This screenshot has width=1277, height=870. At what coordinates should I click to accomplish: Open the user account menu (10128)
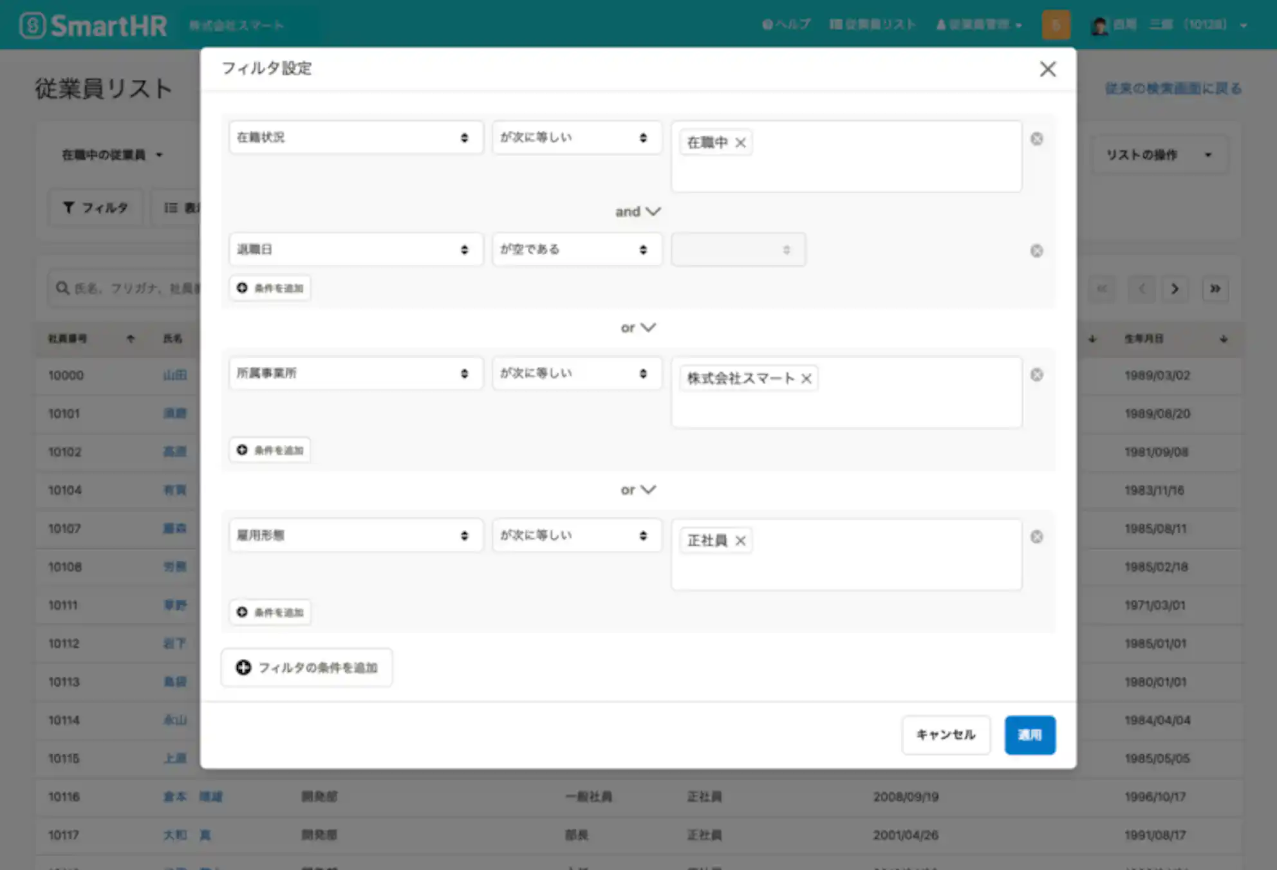coord(1170,25)
